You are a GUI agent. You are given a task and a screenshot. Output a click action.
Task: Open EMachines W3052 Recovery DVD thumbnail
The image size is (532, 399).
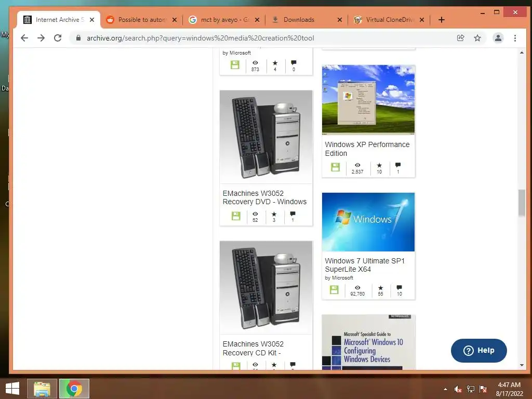coord(266,137)
